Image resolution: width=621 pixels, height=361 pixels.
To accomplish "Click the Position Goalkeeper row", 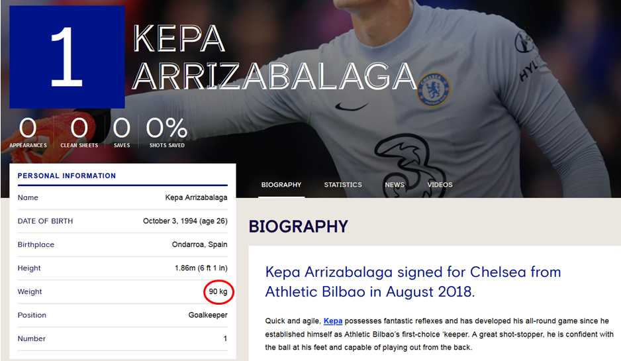I will (x=122, y=315).
